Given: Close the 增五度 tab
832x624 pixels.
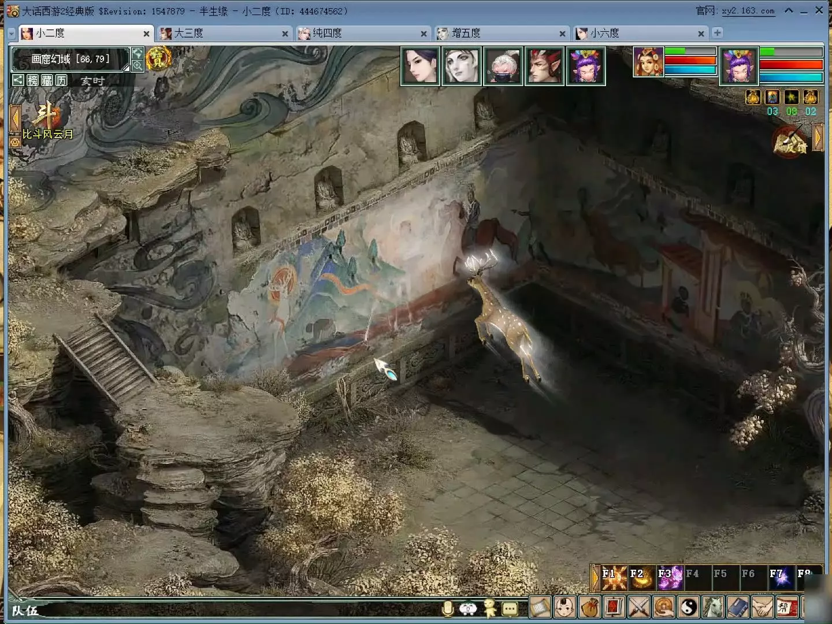Looking at the screenshot, I should [562, 34].
